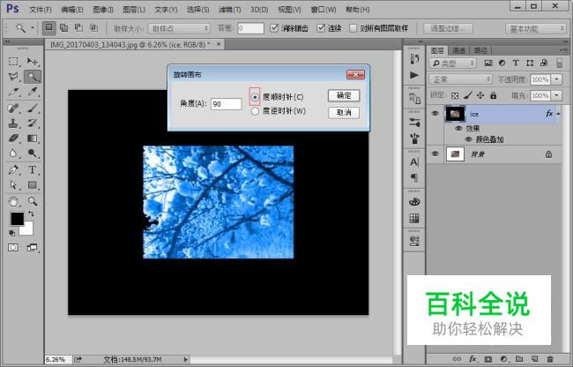
Task: Select the Eraser tool
Action: (13, 139)
